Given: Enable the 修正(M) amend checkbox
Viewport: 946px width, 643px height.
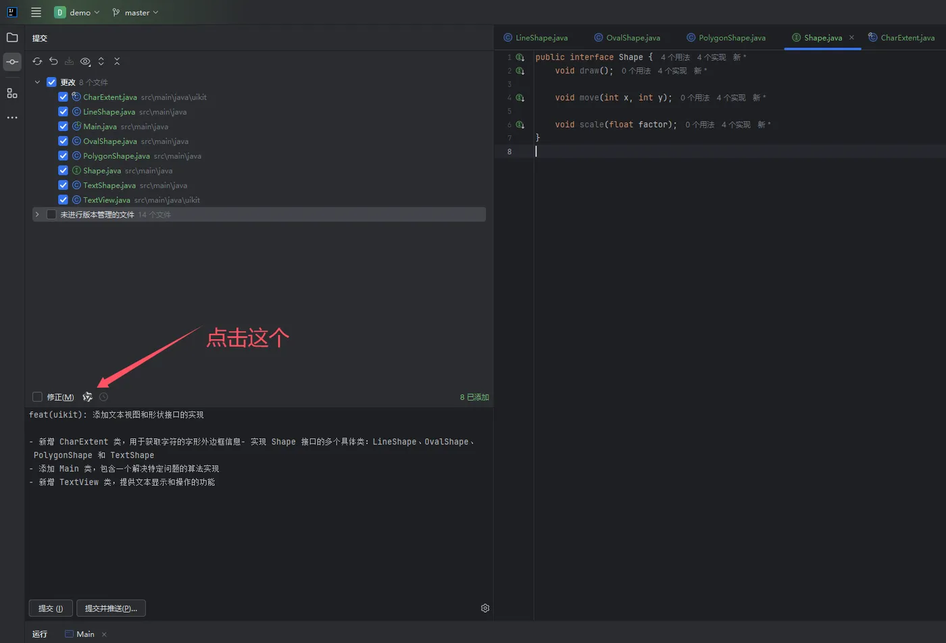Looking at the screenshot, I should 37,397.
